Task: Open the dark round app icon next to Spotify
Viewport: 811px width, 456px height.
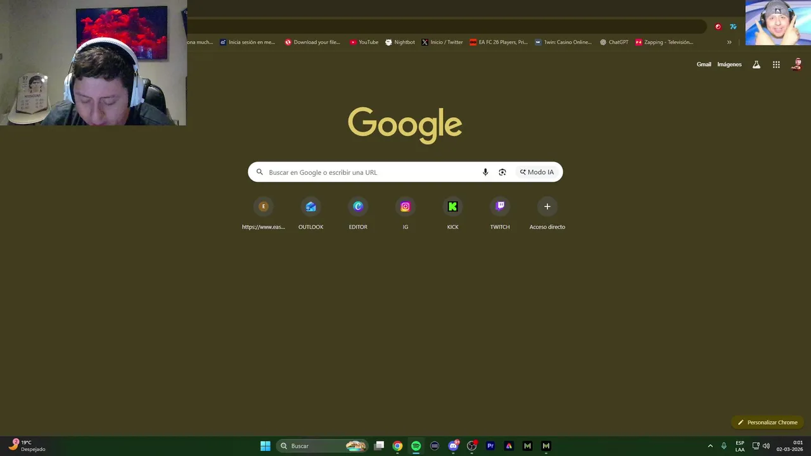Action: point(435,446)
